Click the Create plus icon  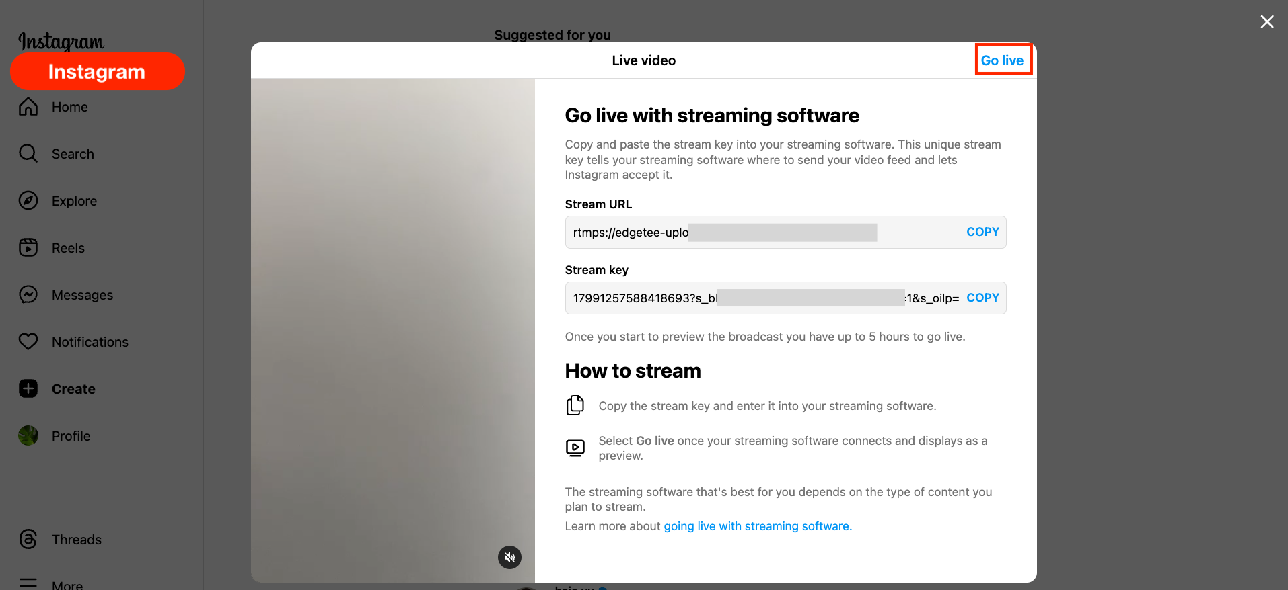[x=28, y=389]
